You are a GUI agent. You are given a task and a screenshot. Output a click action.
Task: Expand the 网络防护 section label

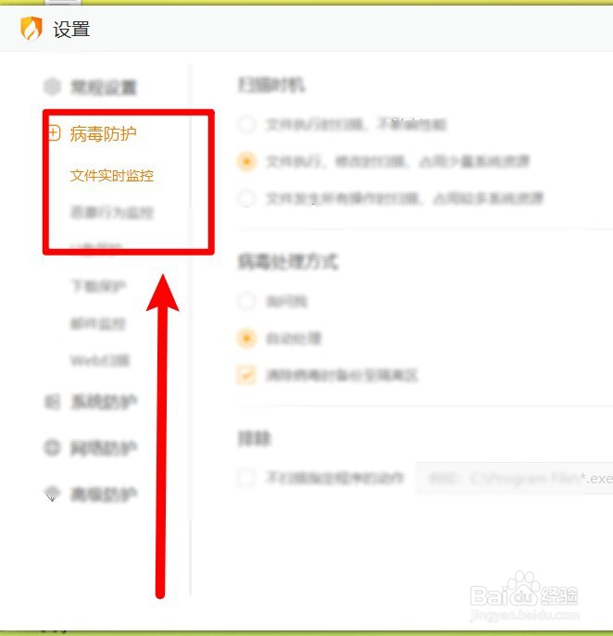[105, 448]
